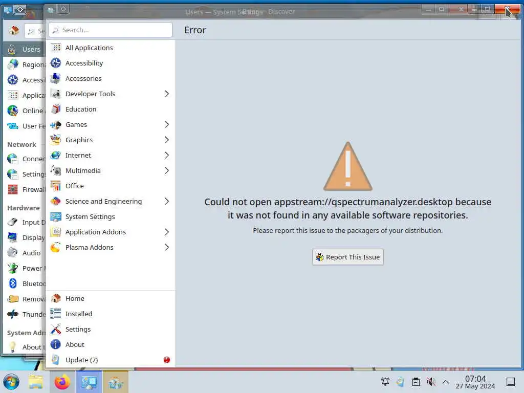The image size is (524, 393).
Task: Expand the Internet submenu arrow
Action: 167,156
